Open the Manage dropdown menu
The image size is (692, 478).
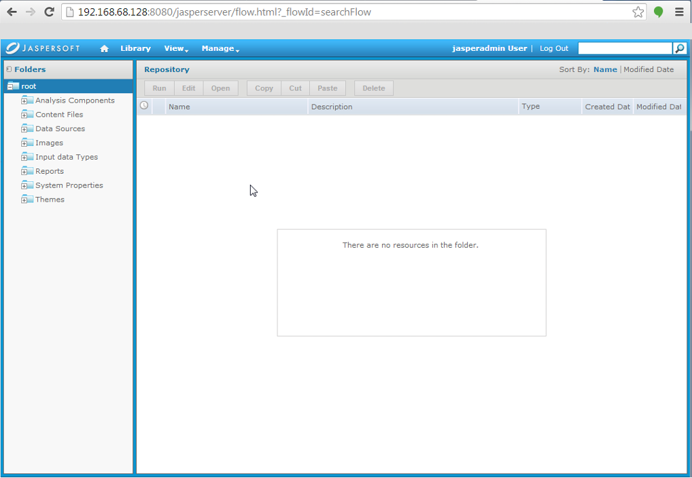(220, 48)
